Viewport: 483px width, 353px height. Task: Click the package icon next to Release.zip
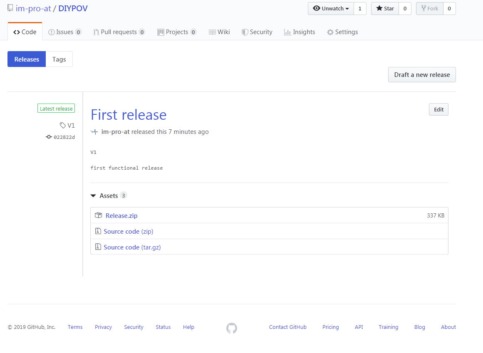pyautogui.click(x=98, y=215)
